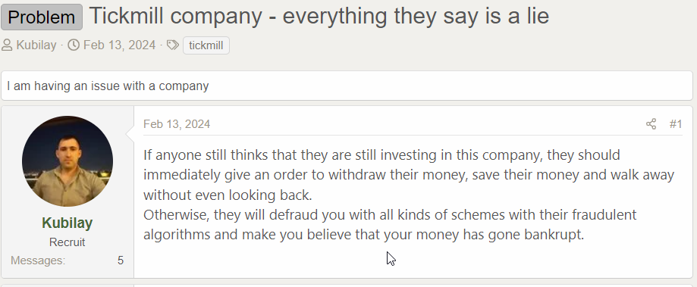Open Kubilay's round avatar photo
This screenshot has height=287, width=697.
point(68,161)
